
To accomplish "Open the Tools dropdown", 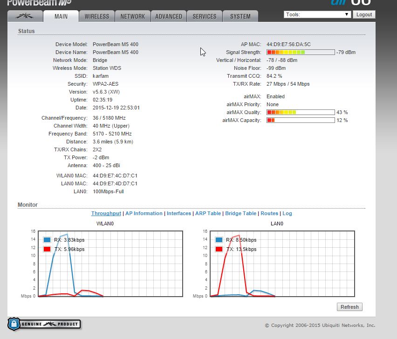I will coord(317,14).
